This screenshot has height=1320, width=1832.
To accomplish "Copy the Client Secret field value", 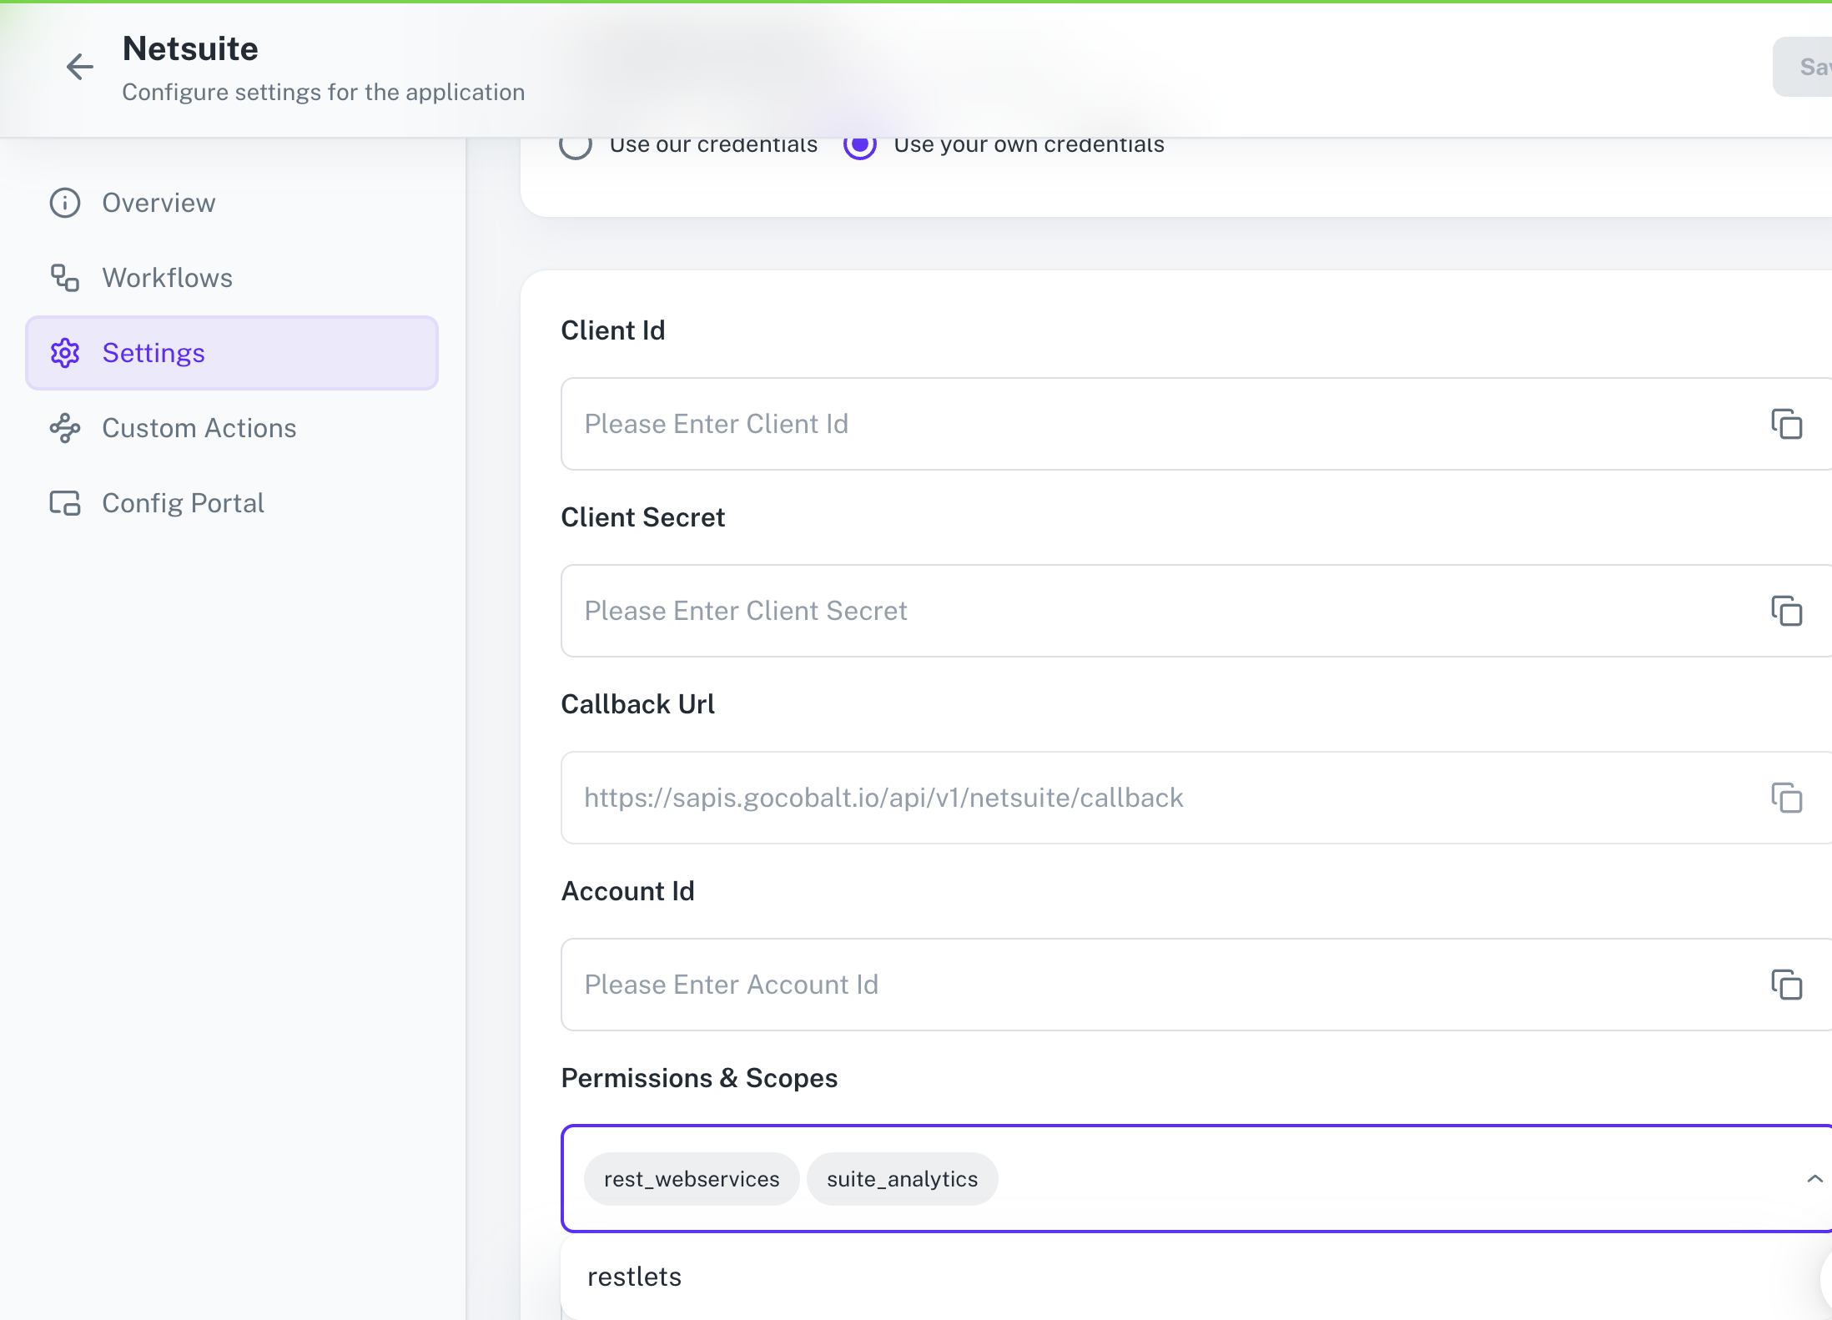I will click(1786, 611).
